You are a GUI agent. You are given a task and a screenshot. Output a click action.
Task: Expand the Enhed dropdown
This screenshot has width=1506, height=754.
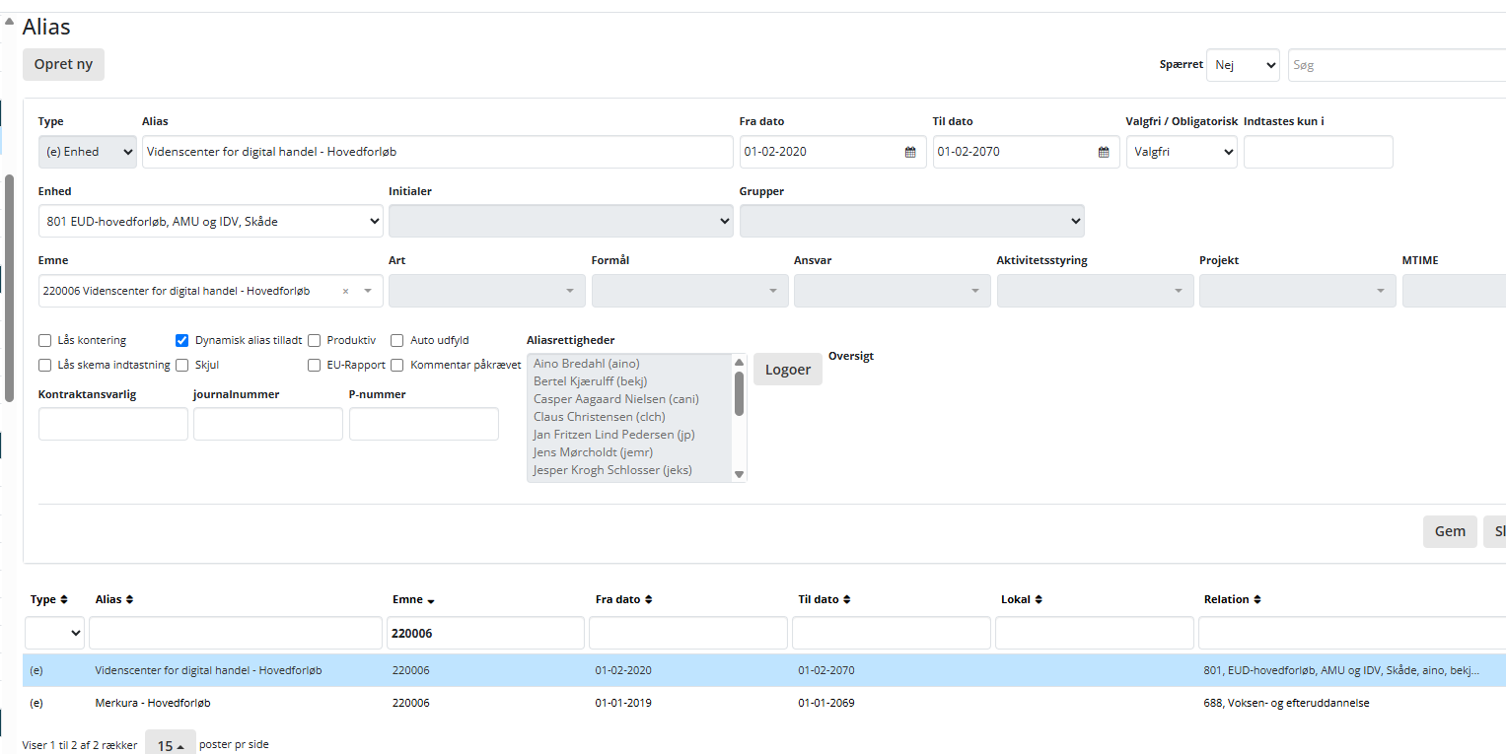pos(210,222)
